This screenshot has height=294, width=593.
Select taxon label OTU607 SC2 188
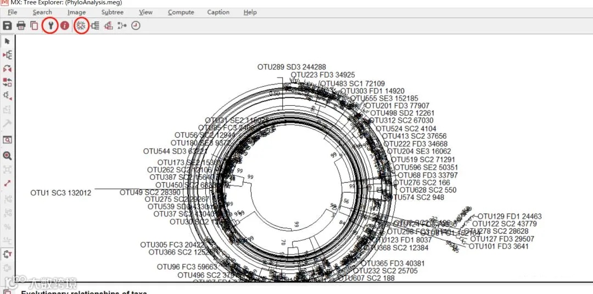[x=366, y=278]
